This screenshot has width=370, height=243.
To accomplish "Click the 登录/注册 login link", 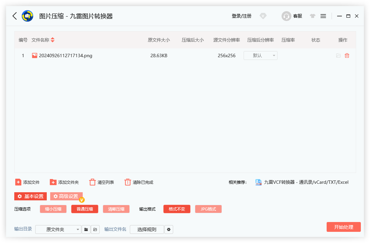I will (241, 16).
